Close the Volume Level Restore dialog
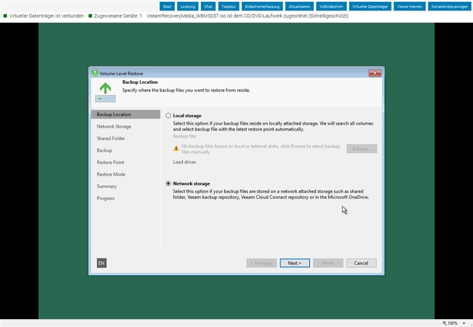This screenshot has width=473, height=327. pos(375,73)
